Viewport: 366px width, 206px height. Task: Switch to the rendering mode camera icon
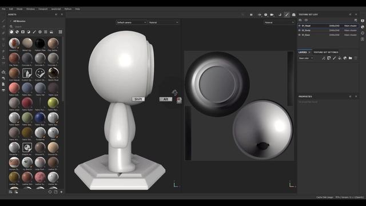pos(293,15)
